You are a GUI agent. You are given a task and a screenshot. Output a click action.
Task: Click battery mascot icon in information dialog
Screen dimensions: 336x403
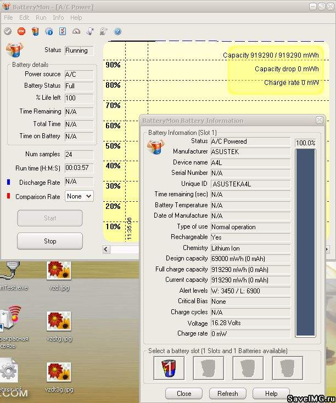(156, 146)
